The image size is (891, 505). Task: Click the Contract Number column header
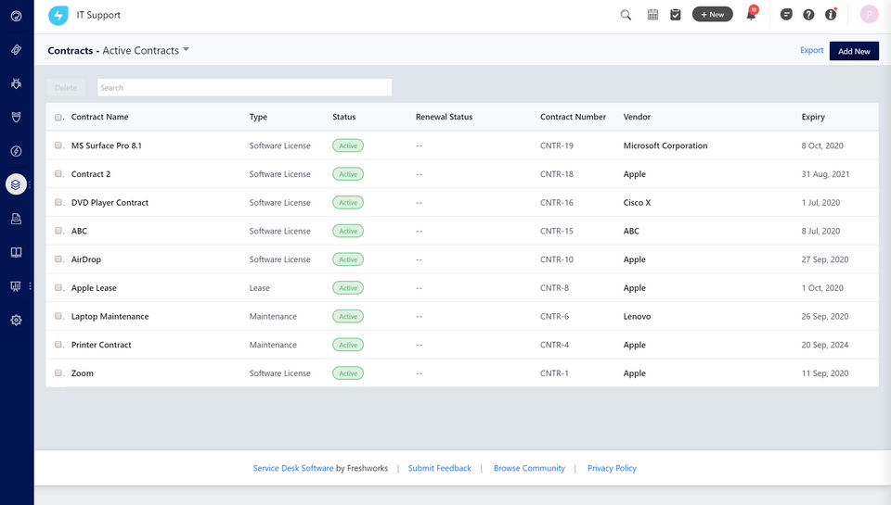click(573, 117)
